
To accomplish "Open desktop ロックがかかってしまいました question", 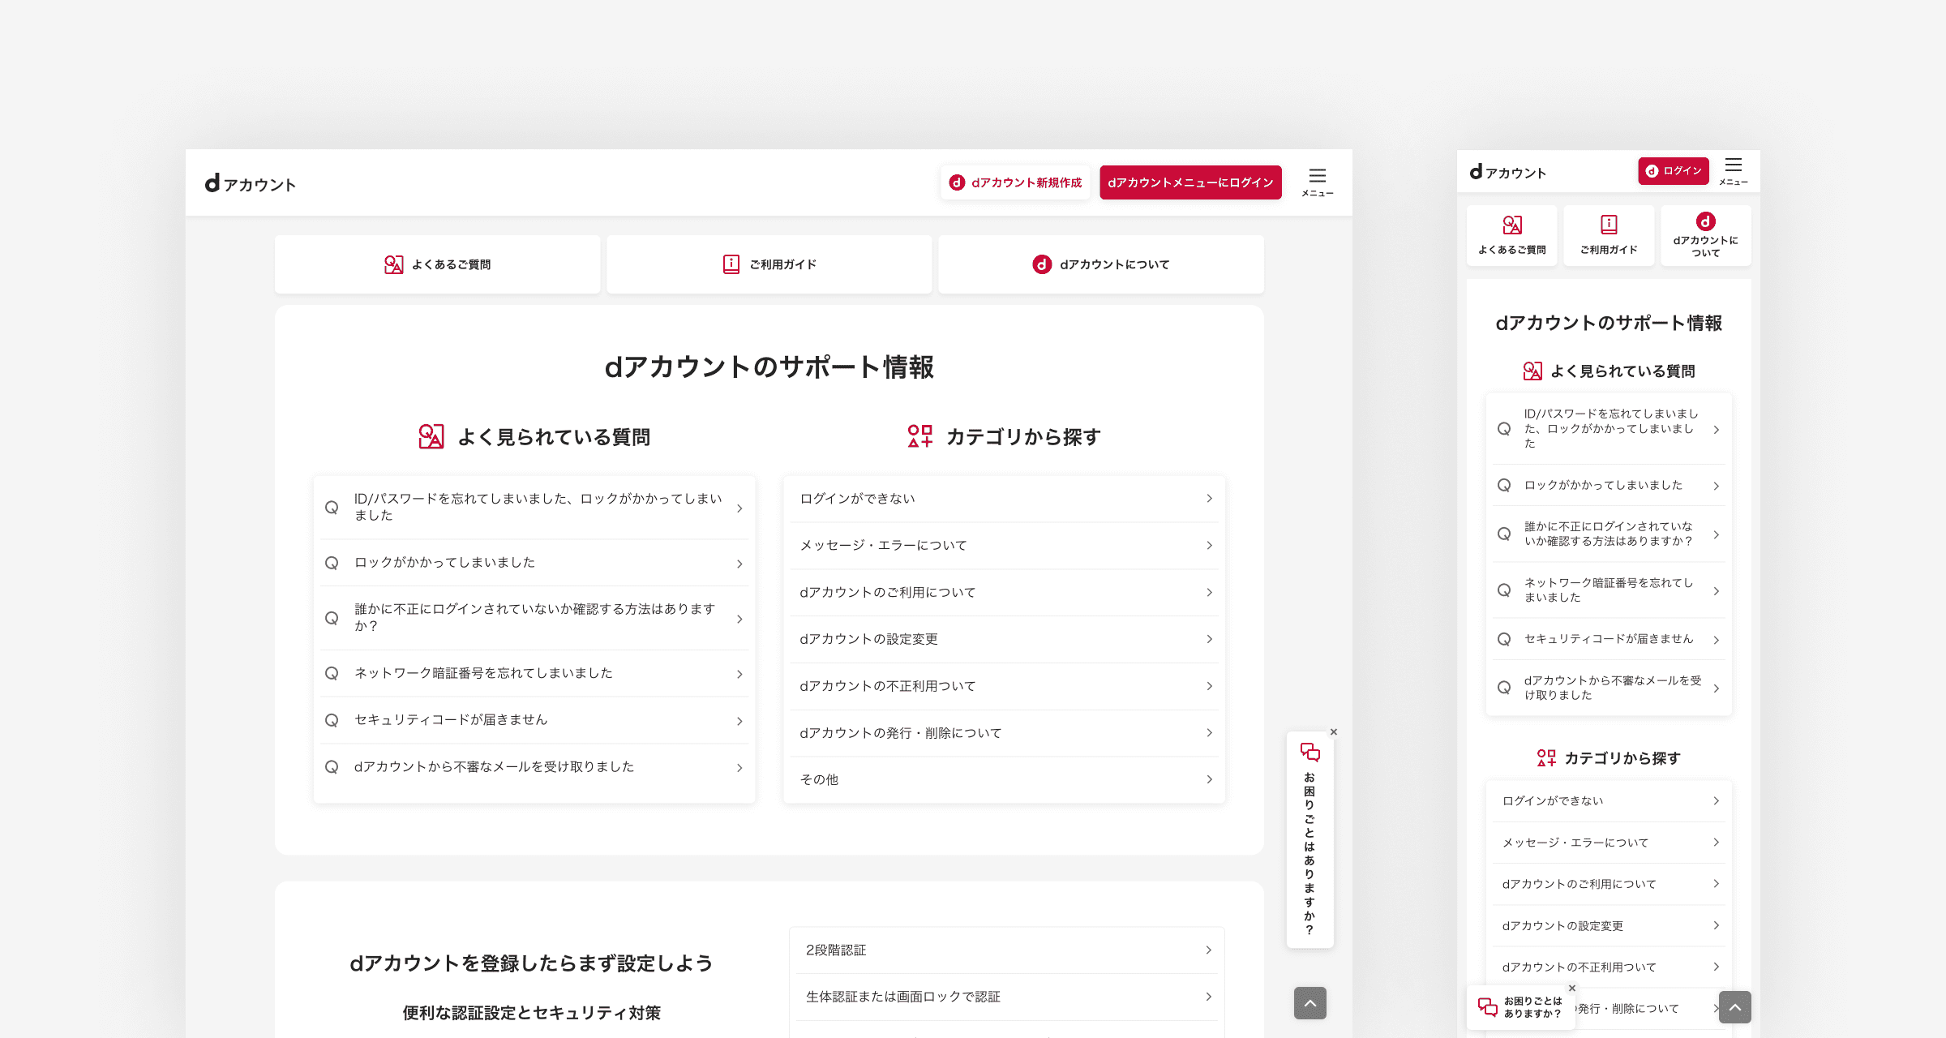I will (534, 563).
